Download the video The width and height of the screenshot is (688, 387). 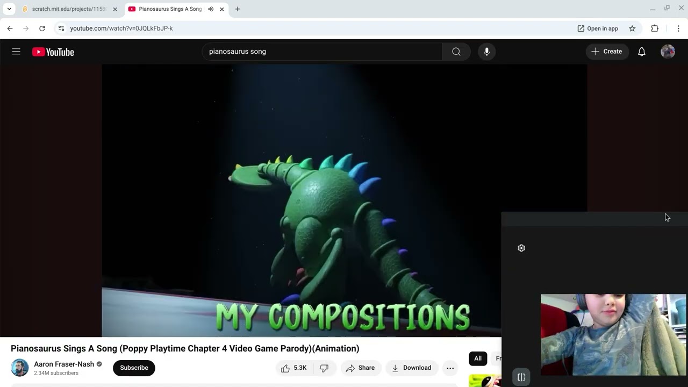pos(411,368)
